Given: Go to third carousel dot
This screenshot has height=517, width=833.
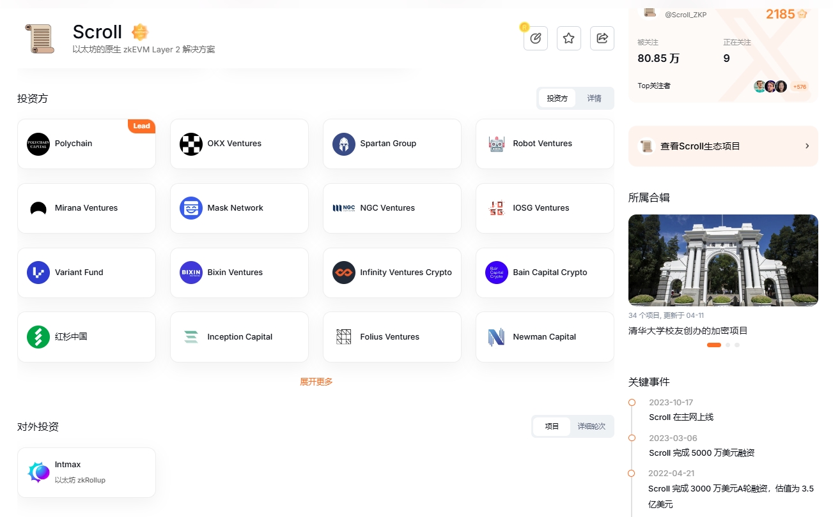Looking at the screenshot, I should click(x=737, y=345).
